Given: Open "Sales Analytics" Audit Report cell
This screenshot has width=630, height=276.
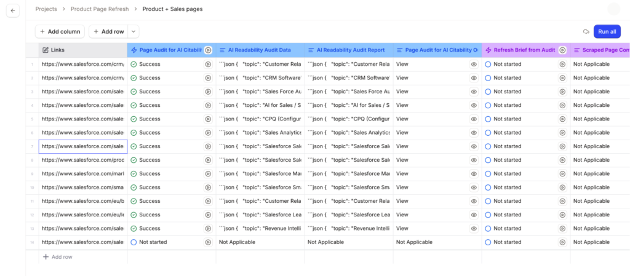Looking at the screenshot, I should click(x=349, y=132).
